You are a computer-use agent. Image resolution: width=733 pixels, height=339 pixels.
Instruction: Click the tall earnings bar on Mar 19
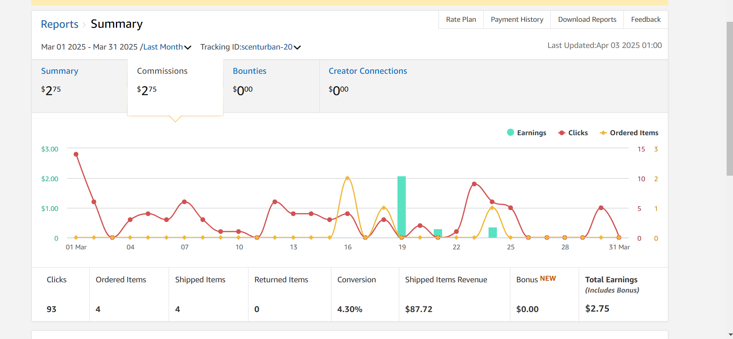(x=402, y=207)
